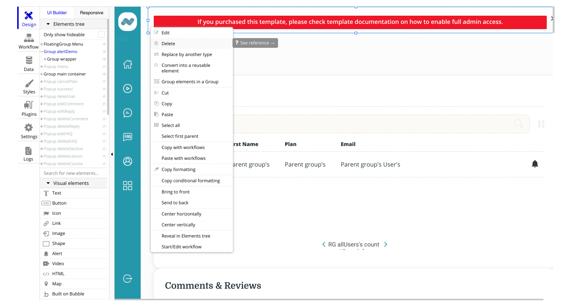Toggle visibility of Popup deletUser
The height and width of the screenshot is (304, 574).
tap(104, 96)
